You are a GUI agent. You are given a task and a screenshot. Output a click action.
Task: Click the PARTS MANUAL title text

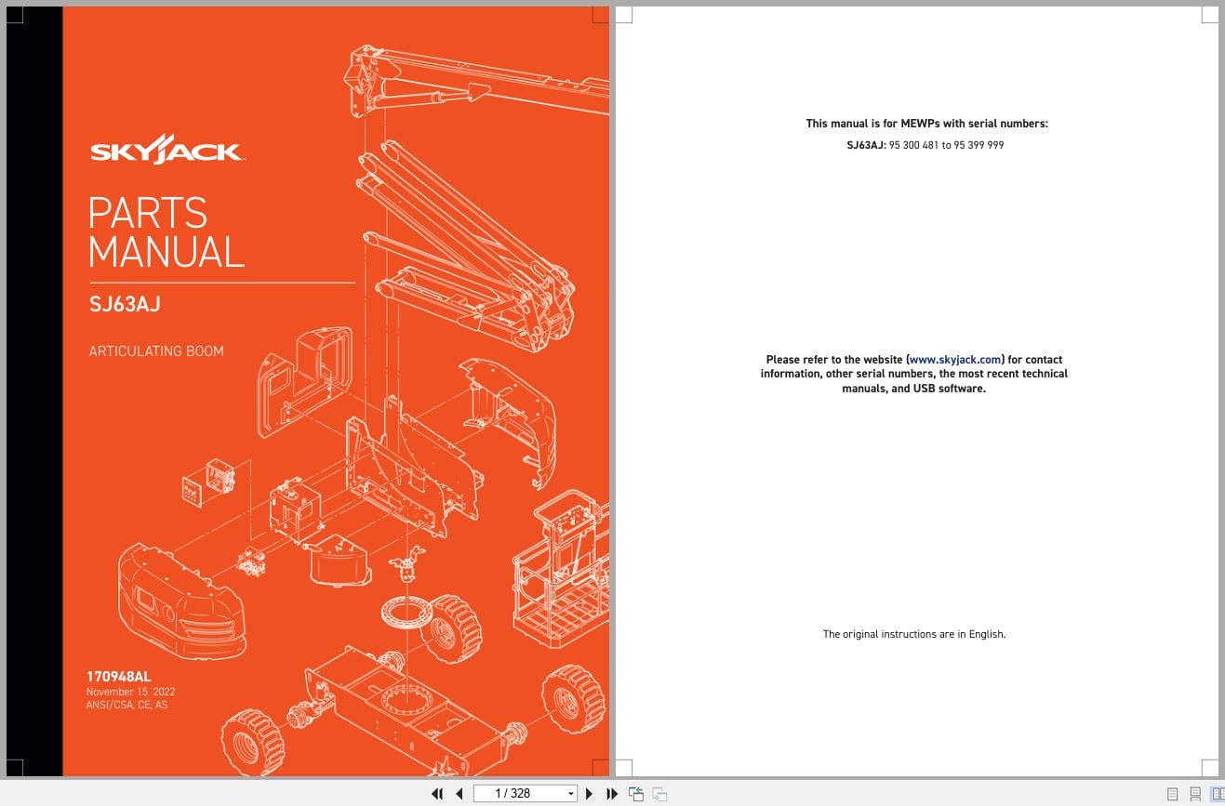coord(166,231)
